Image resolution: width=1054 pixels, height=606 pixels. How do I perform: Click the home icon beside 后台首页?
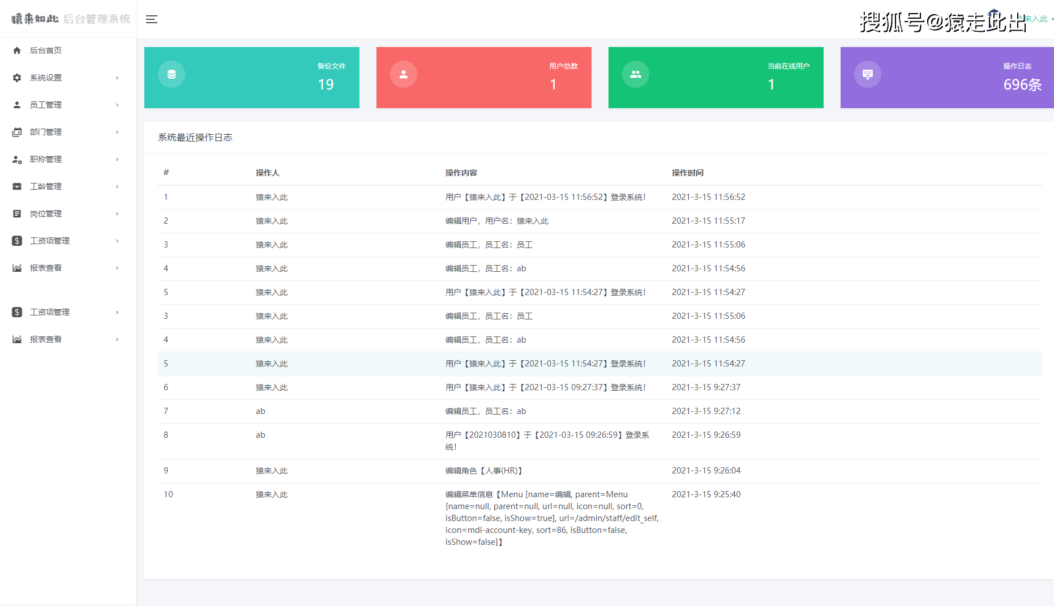(17, 50)
